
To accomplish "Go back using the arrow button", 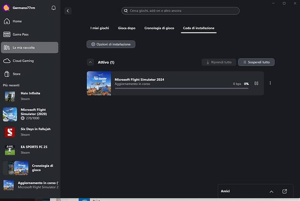I will (68, 11).
